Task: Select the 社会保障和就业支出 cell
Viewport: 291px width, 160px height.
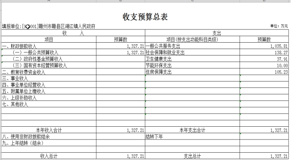Action: pos(192,52)
